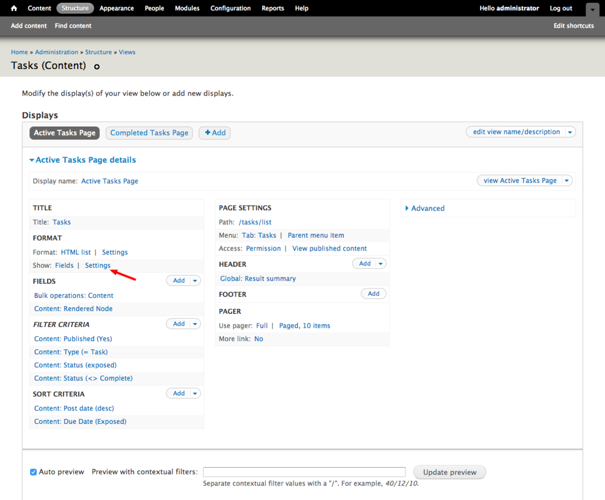Click Add button in Fields section
This screenshot has height=500, width=605.
point(179,281)
